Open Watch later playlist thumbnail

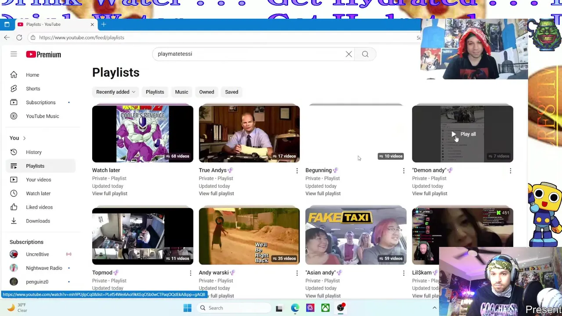pos(143,134)
